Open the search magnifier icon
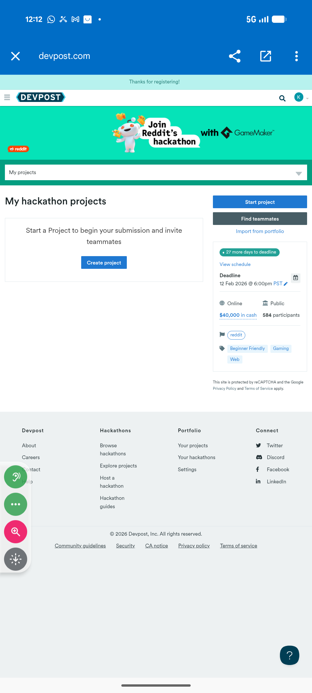This screenshot has width=312, height=693. (282, 98)
